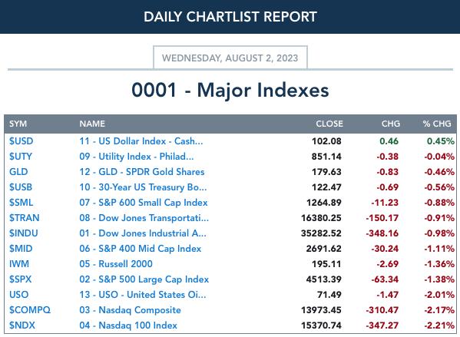
Task: Click the USO symbol link
Action: (18, 295)
